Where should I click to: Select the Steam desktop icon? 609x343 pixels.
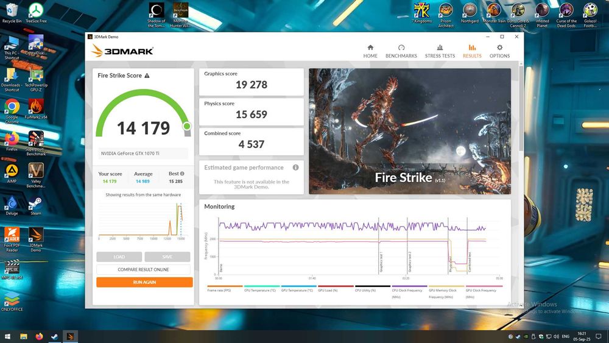pos(36,205)
